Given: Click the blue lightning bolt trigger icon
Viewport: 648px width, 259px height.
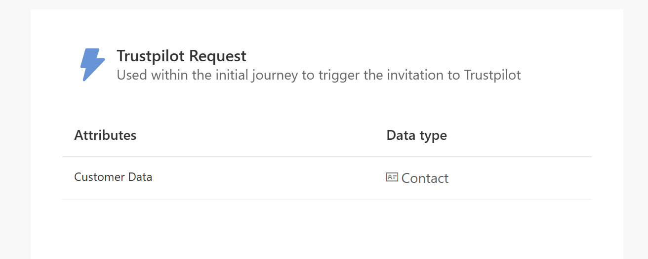Looking at the screenshot, I should click(92, 65).
